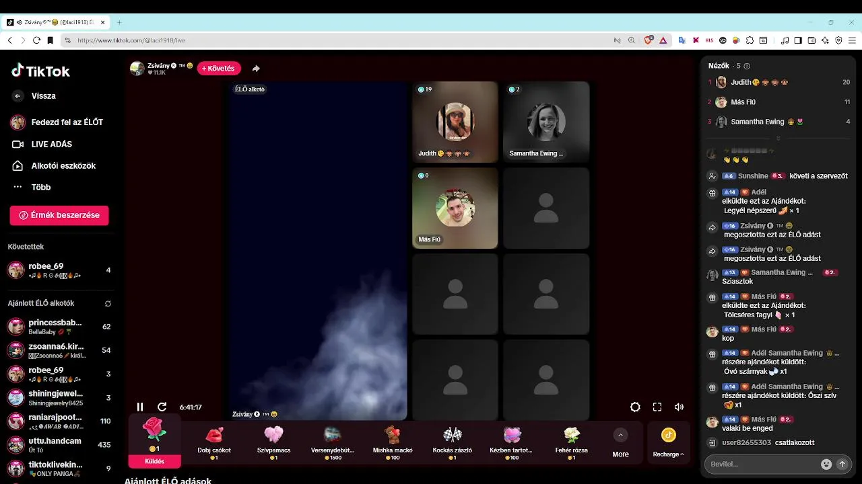The width and height of the screenshot is (862, 484).
Task: Go back in browser
Action: coord(9,40)
